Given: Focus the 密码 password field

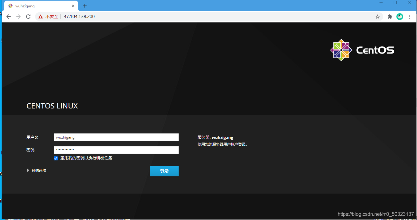Looking at the screenshot, I should [116, 150].
